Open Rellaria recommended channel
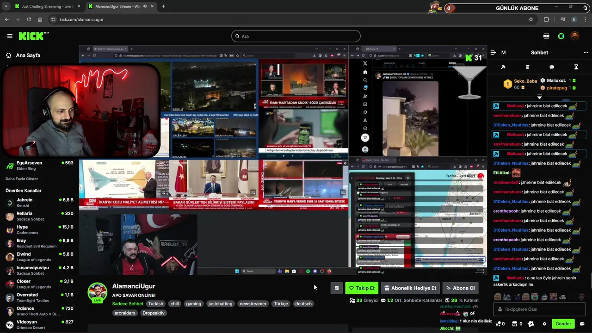 pyautogui.click(x=39, y=216)
